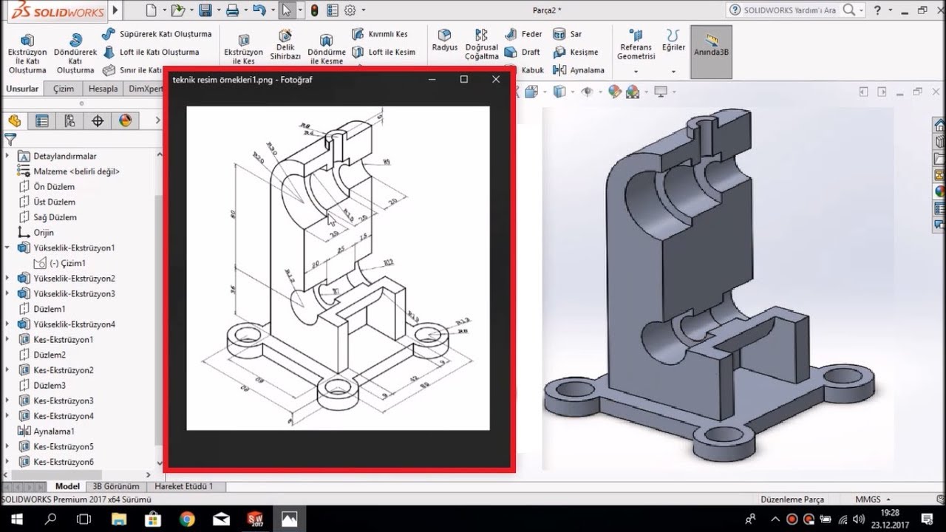This screenshot has width=946, height=532.
Task: Create a new document with New icon
Action: (x=151, y=10)
